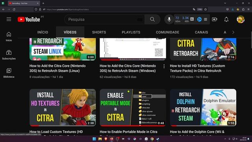Open the CANAIS channel tab

click(201, 32)
